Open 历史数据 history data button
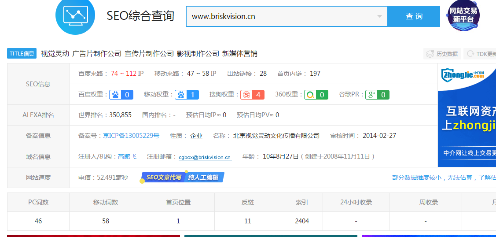Image resolution: width=496 pixels, height=237 pixels. point(442,54)
